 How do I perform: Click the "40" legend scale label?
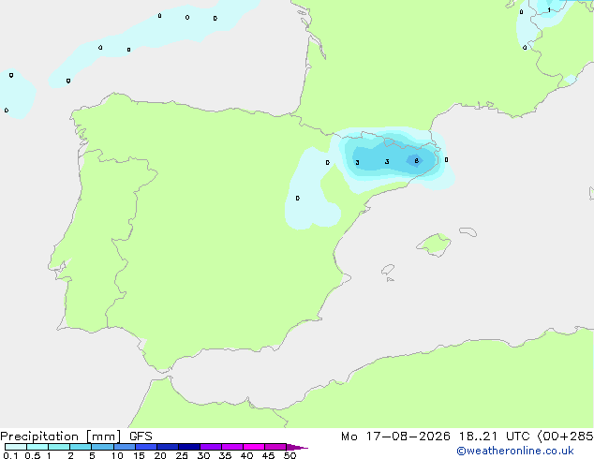(x=246, y=455)
